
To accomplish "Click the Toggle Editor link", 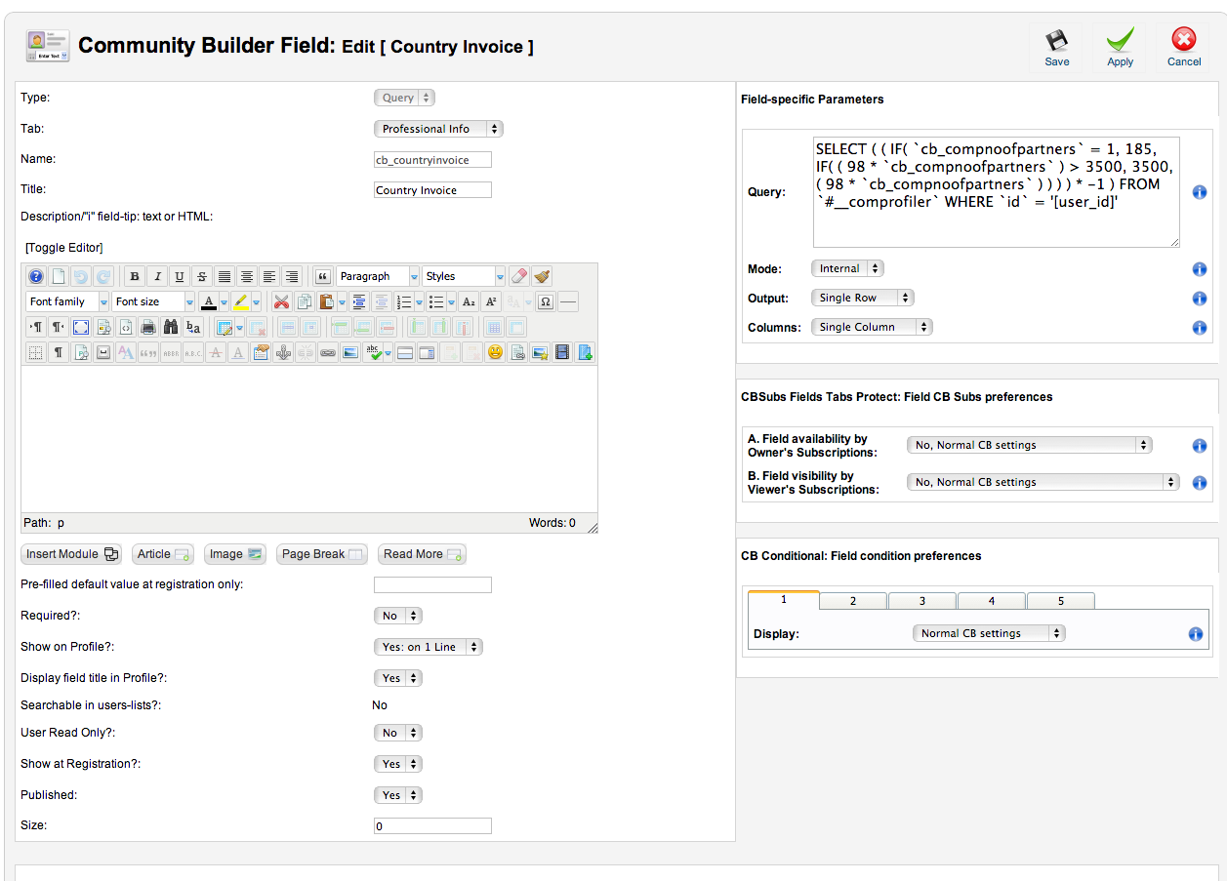I will tap(64, 248).
